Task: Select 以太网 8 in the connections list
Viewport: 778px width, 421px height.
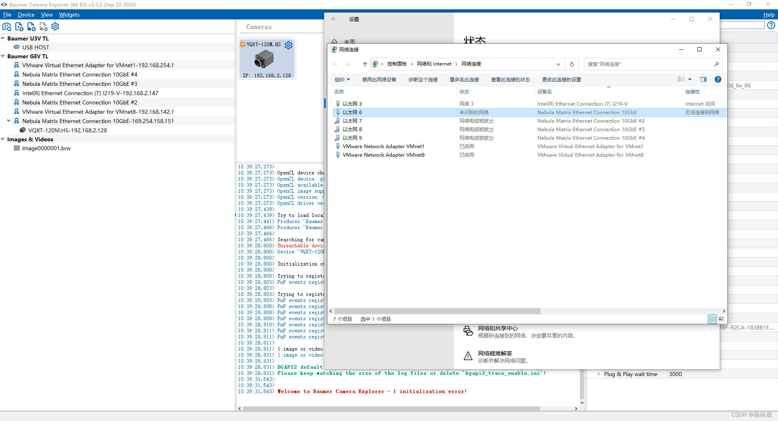Action: 352,129
